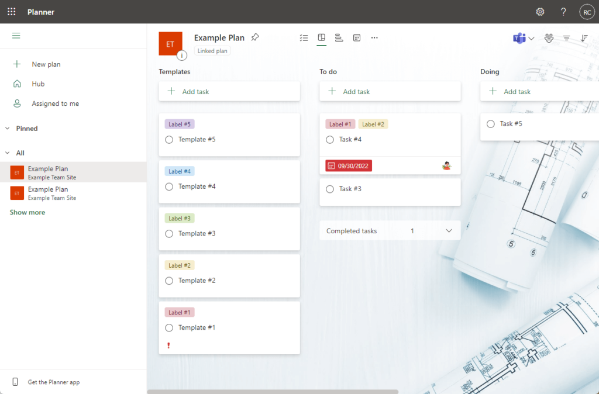Open the help question mark
Image resolution: width=599 pixels, height=394 pixels.
tap(563, 12)
